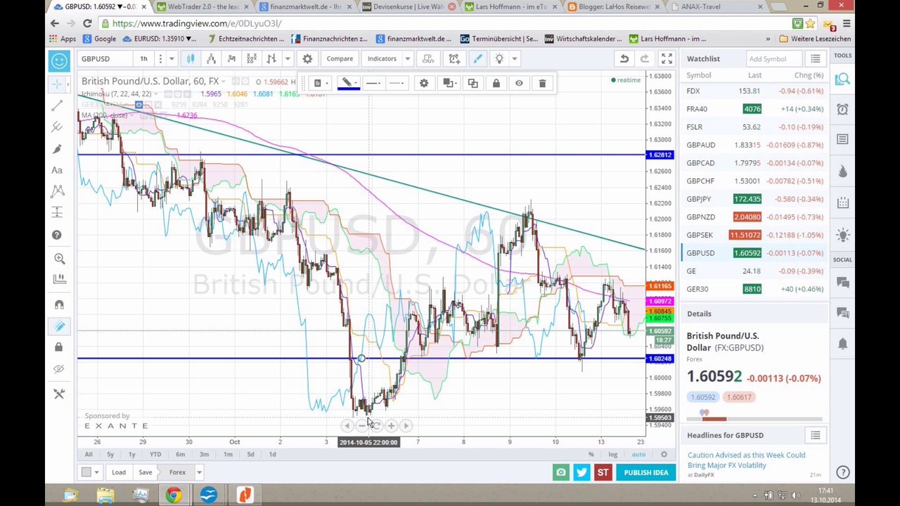The image size is (900, 506).
Task: Select the chart patterns tool
Action: (x=58, y=191)
